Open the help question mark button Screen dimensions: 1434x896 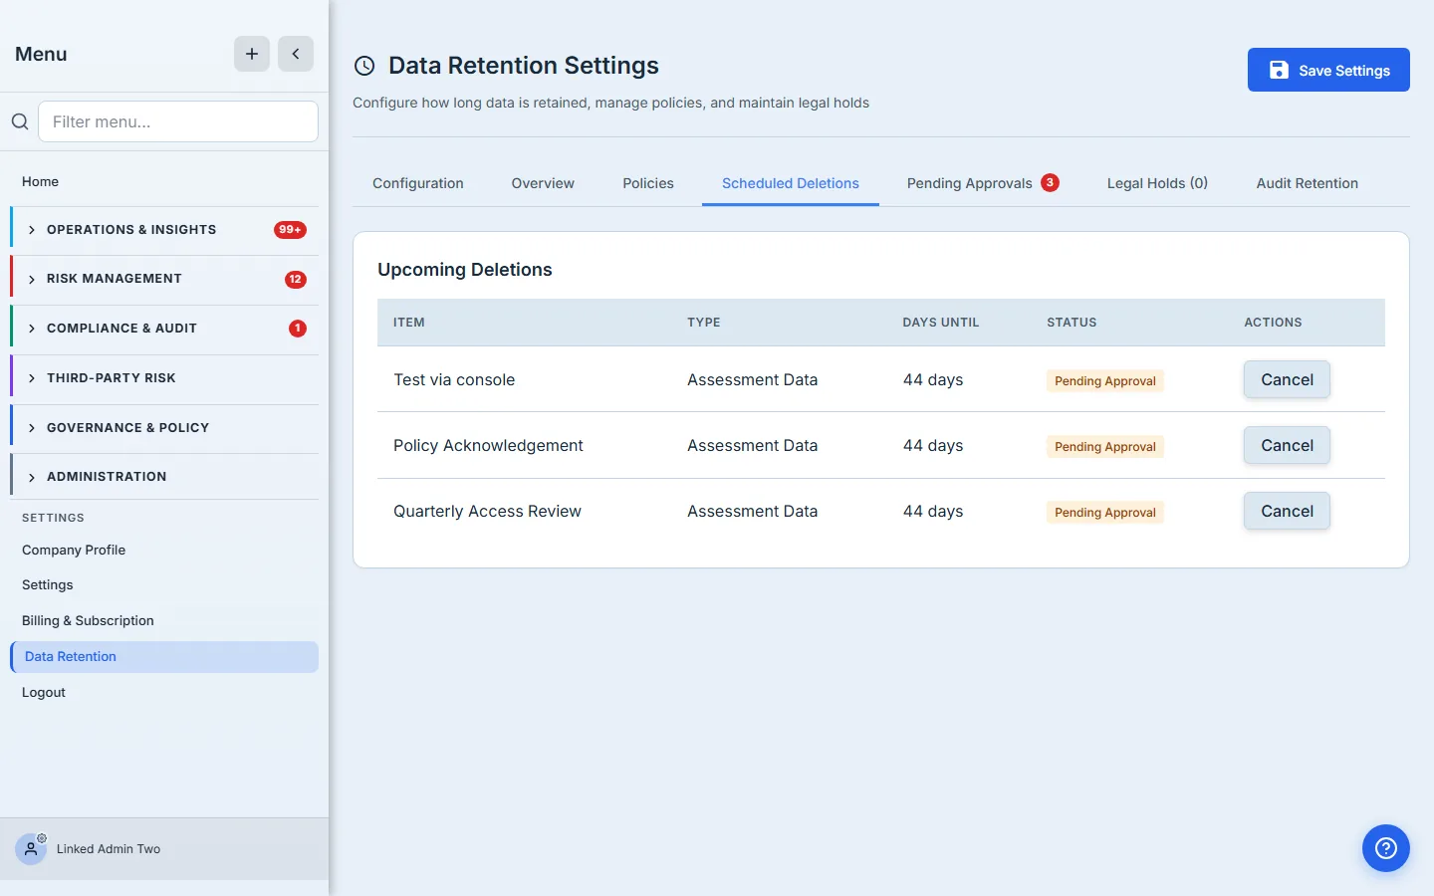pos(1386,848)
